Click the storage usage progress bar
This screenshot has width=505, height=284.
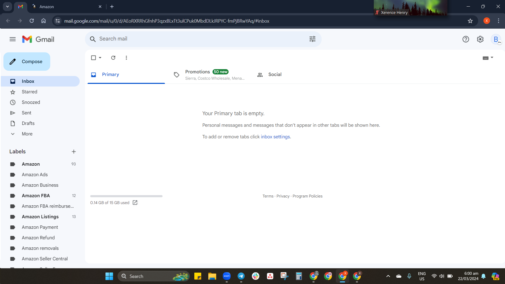pyautogui.click(x=126, y=196)
